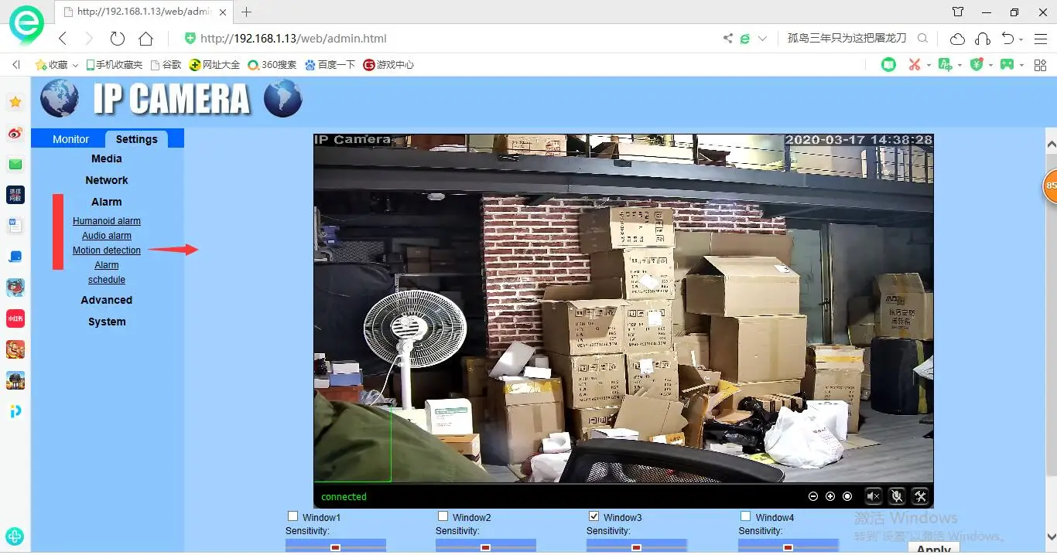Toggle the microphone icon on video player

(897, 496)
